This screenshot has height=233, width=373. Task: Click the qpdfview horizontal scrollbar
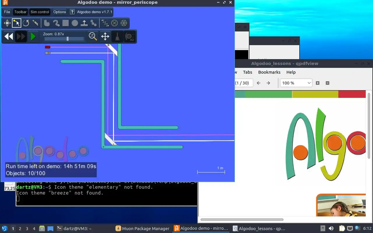tap(242, 220)
